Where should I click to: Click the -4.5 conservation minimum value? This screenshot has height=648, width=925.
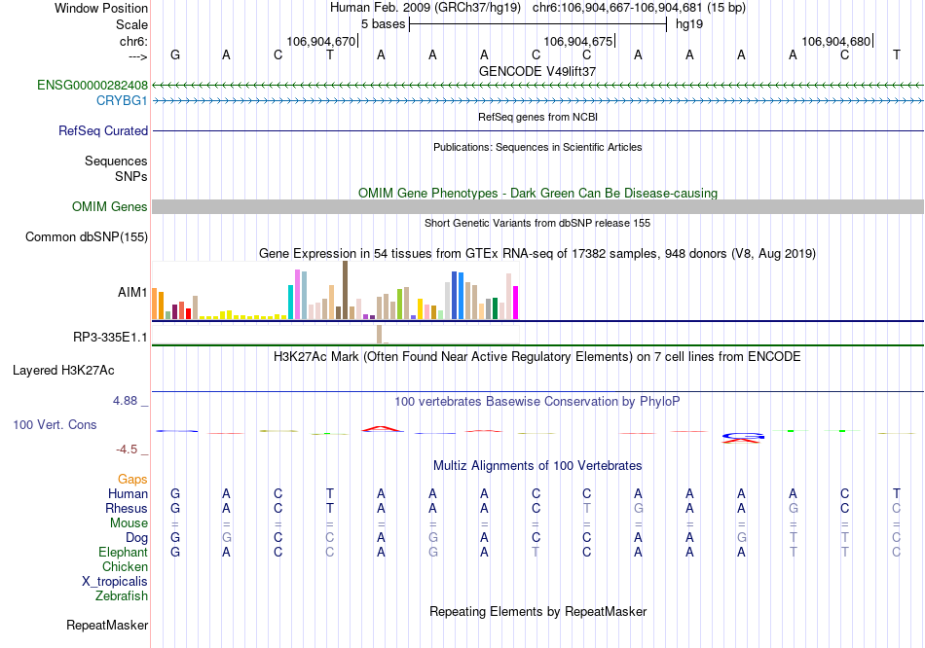point(127,450)
